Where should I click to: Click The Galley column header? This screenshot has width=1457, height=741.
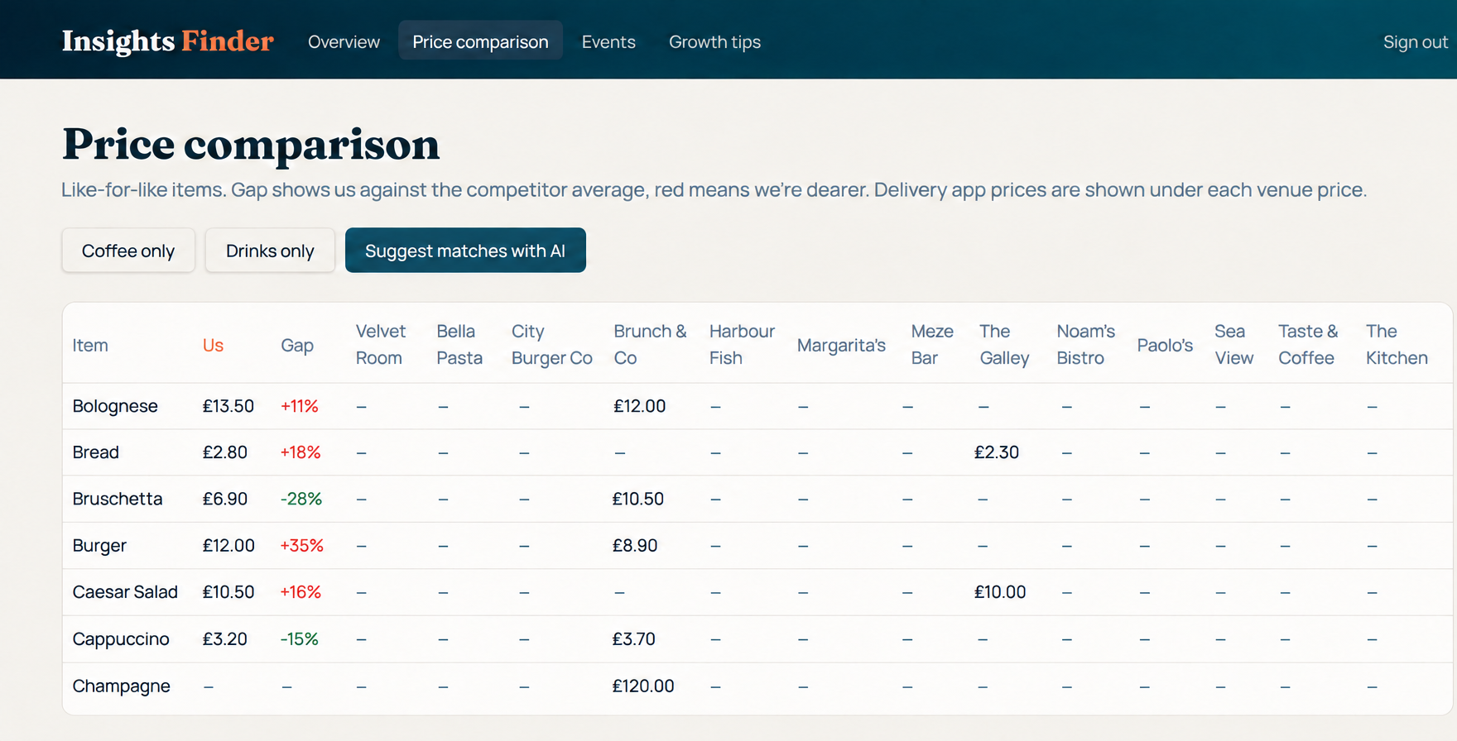(1004, 344)
